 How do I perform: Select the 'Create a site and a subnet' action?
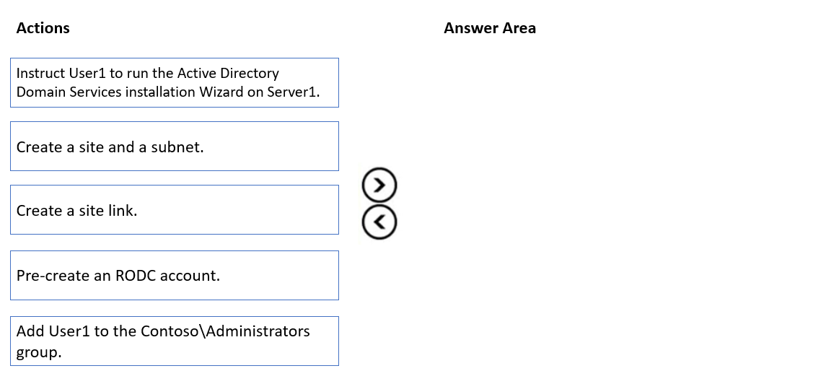coord(174,147)
